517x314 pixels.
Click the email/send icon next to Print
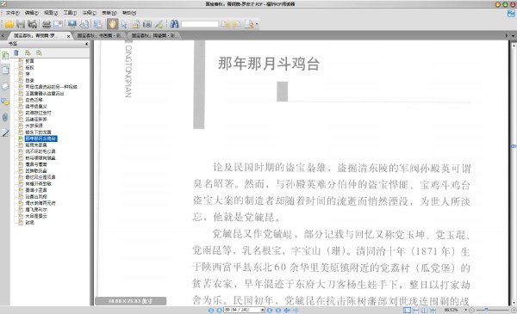pyautogui.click(x=59, y=24)
